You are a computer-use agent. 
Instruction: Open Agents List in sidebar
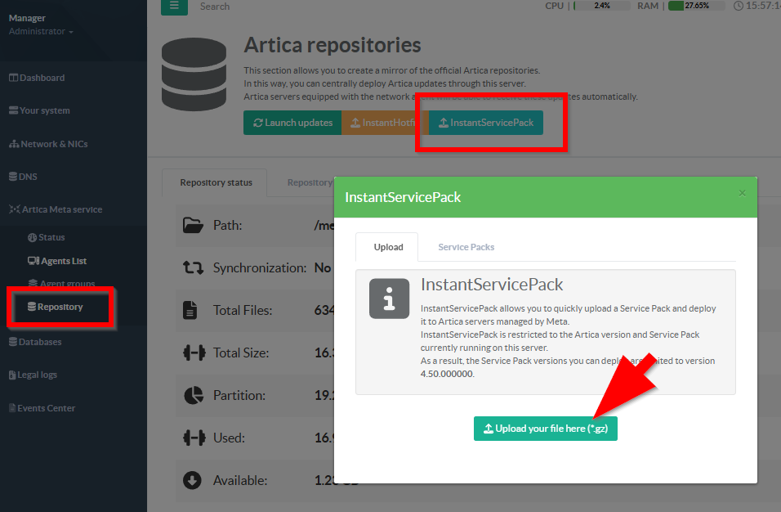(x=57, y=261)
